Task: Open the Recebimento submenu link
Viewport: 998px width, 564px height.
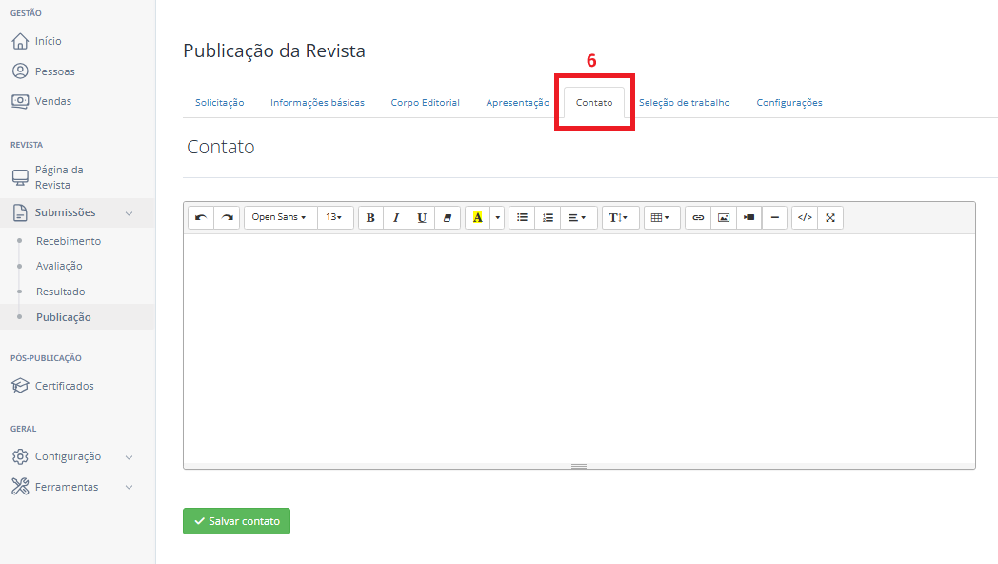Action: (69, 241)
